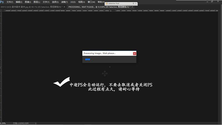Minimize the Photoshop window
Viewport: 222px width, 125px height.
coord(208,2)
